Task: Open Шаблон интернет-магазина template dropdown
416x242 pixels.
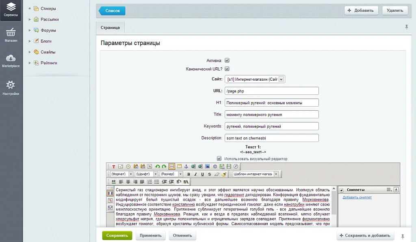Action: pos(256,174)
